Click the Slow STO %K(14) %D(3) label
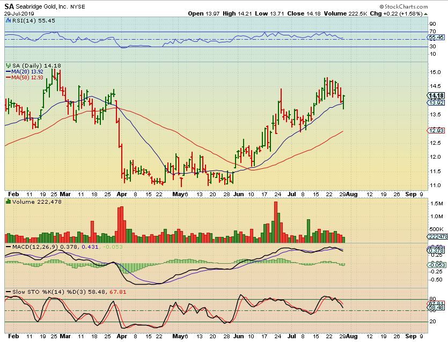 coord(49,292)
